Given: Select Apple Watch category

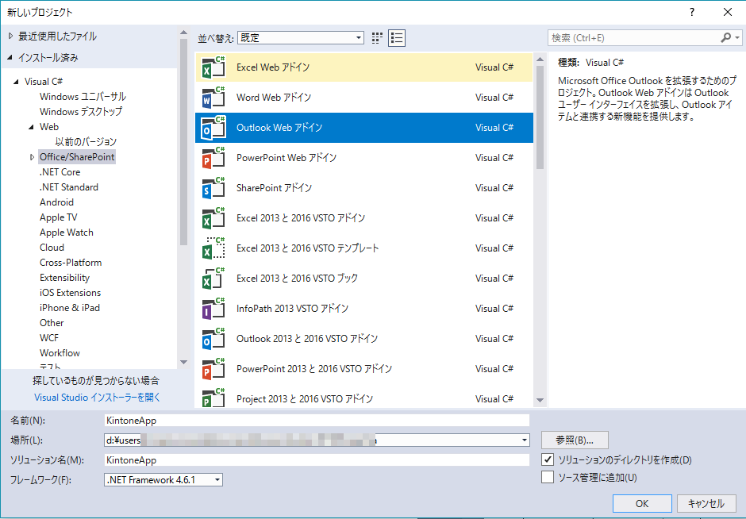Looking at the screenshot, I should (67, 233).
